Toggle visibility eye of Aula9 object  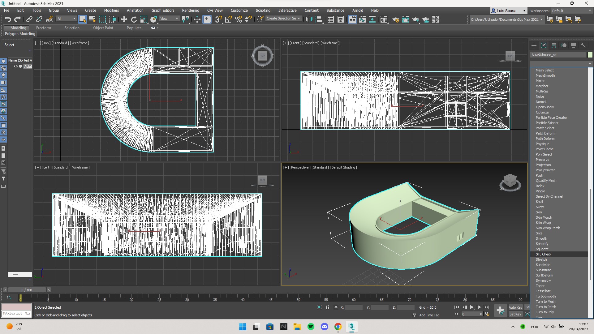15,66
